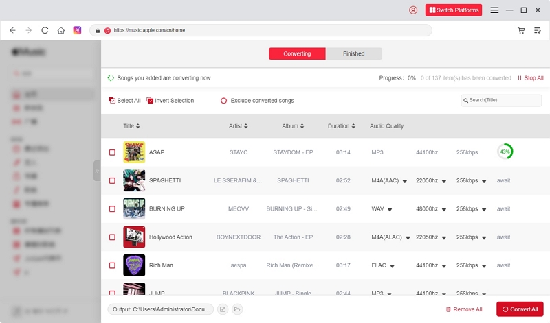Viewport: 550px width, 323px height.
Task: Click the ASAP album cover thumbnail
Action: point(134,152)
